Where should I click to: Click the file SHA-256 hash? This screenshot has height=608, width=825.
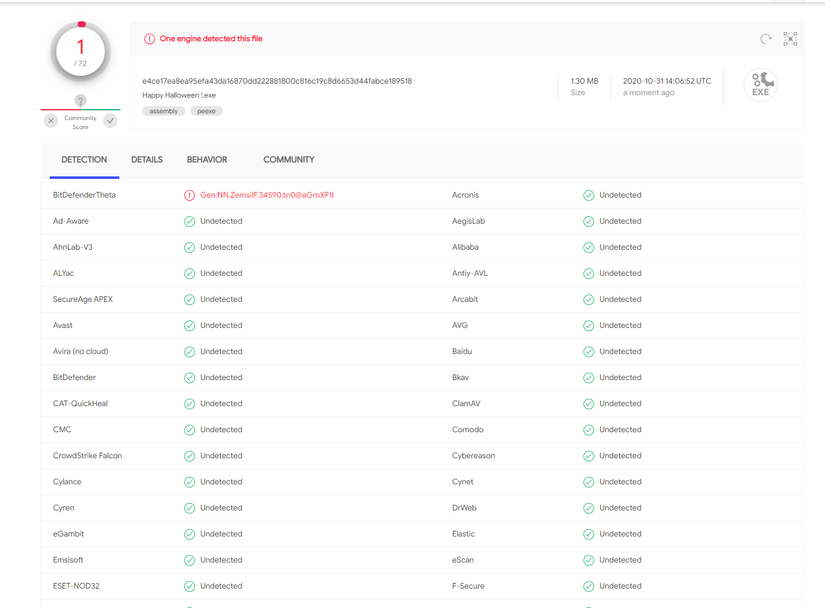pyautogui.click(x=277, y=81)
